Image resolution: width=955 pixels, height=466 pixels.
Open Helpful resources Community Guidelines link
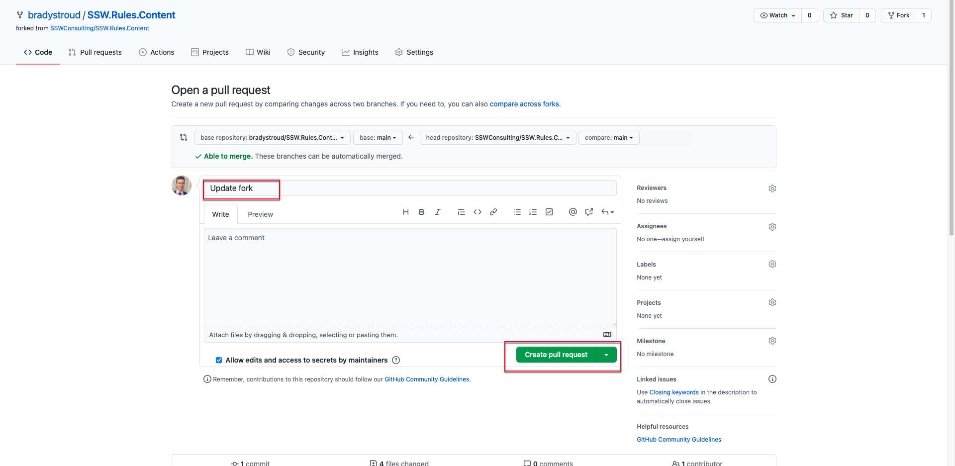tap(679, 440)
